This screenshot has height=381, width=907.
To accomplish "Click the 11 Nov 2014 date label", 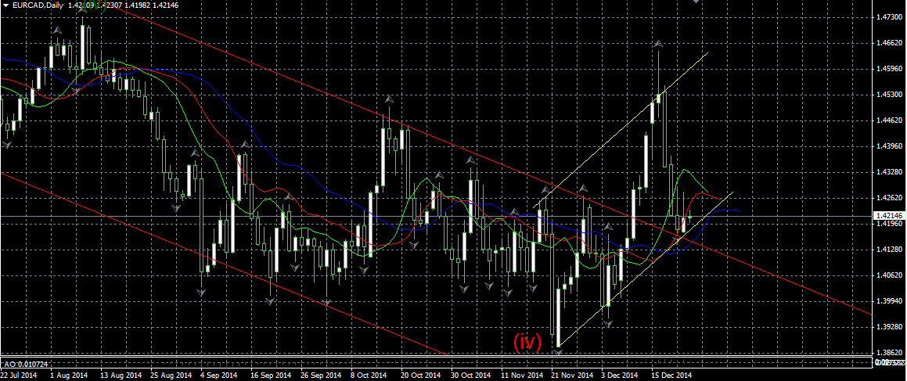I will click(x=522, y=376).
